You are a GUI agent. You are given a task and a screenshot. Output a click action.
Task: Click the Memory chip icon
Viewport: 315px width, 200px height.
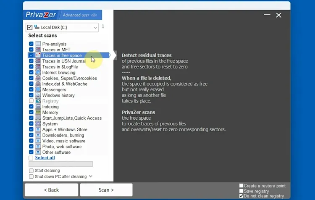38,112
